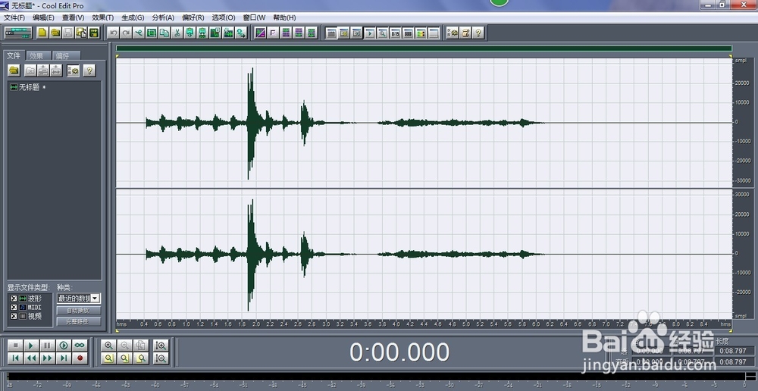The width and height of the screenshot is (758, 391).
Task: Click the Zoom In vertically icon
Action: [161, 346]
